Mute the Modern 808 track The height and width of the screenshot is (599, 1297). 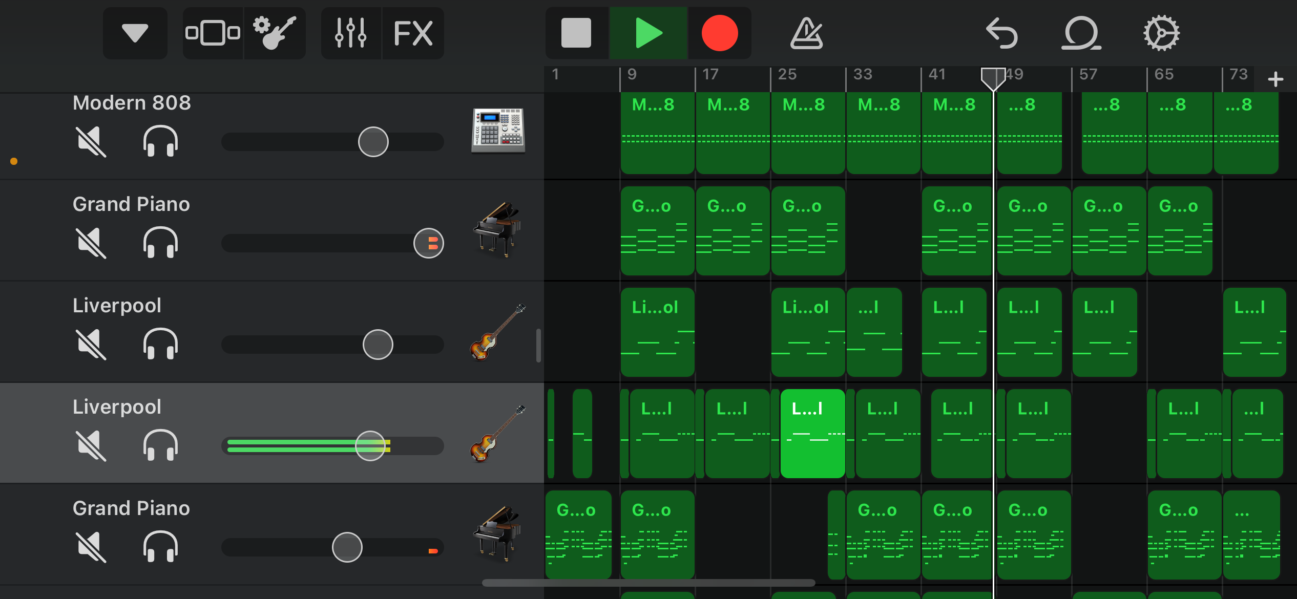pyautogui.click(x=91, y=141)
